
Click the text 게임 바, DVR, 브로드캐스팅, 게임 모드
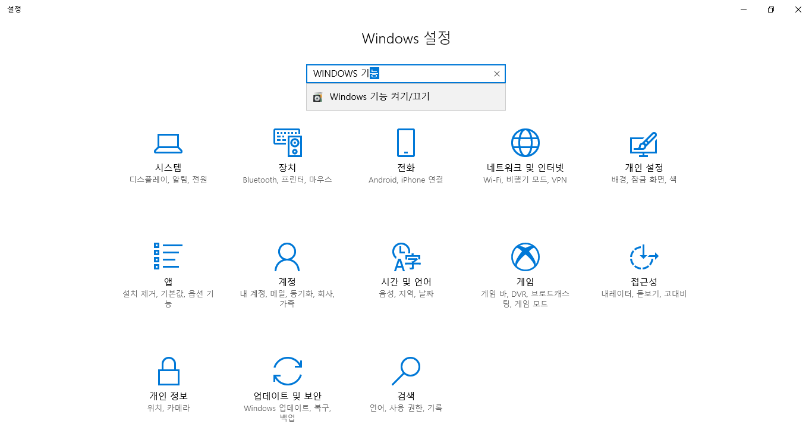(525, 299)
